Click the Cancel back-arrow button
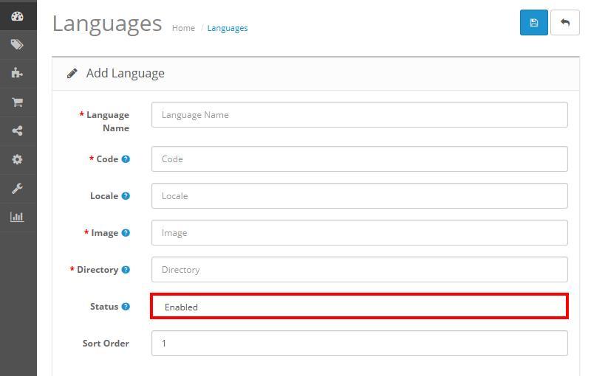 (x=564, y=23)
